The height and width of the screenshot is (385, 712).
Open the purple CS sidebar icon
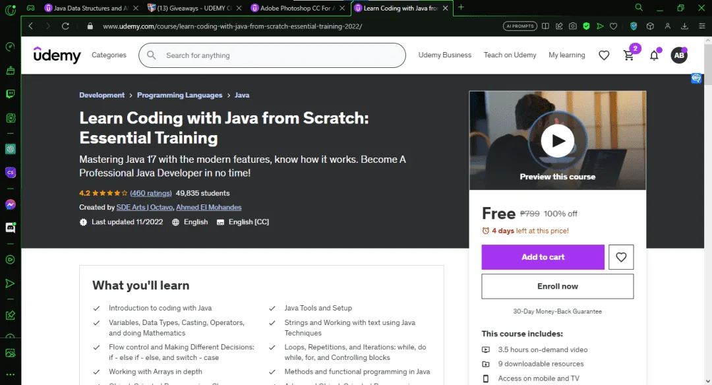click(10, 173)
